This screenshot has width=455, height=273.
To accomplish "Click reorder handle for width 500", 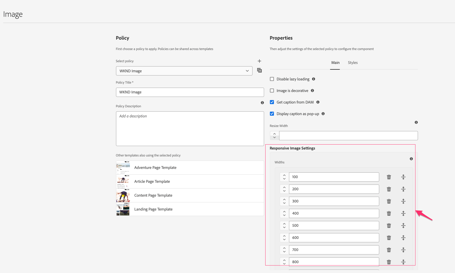I will [x=404, y=226].
